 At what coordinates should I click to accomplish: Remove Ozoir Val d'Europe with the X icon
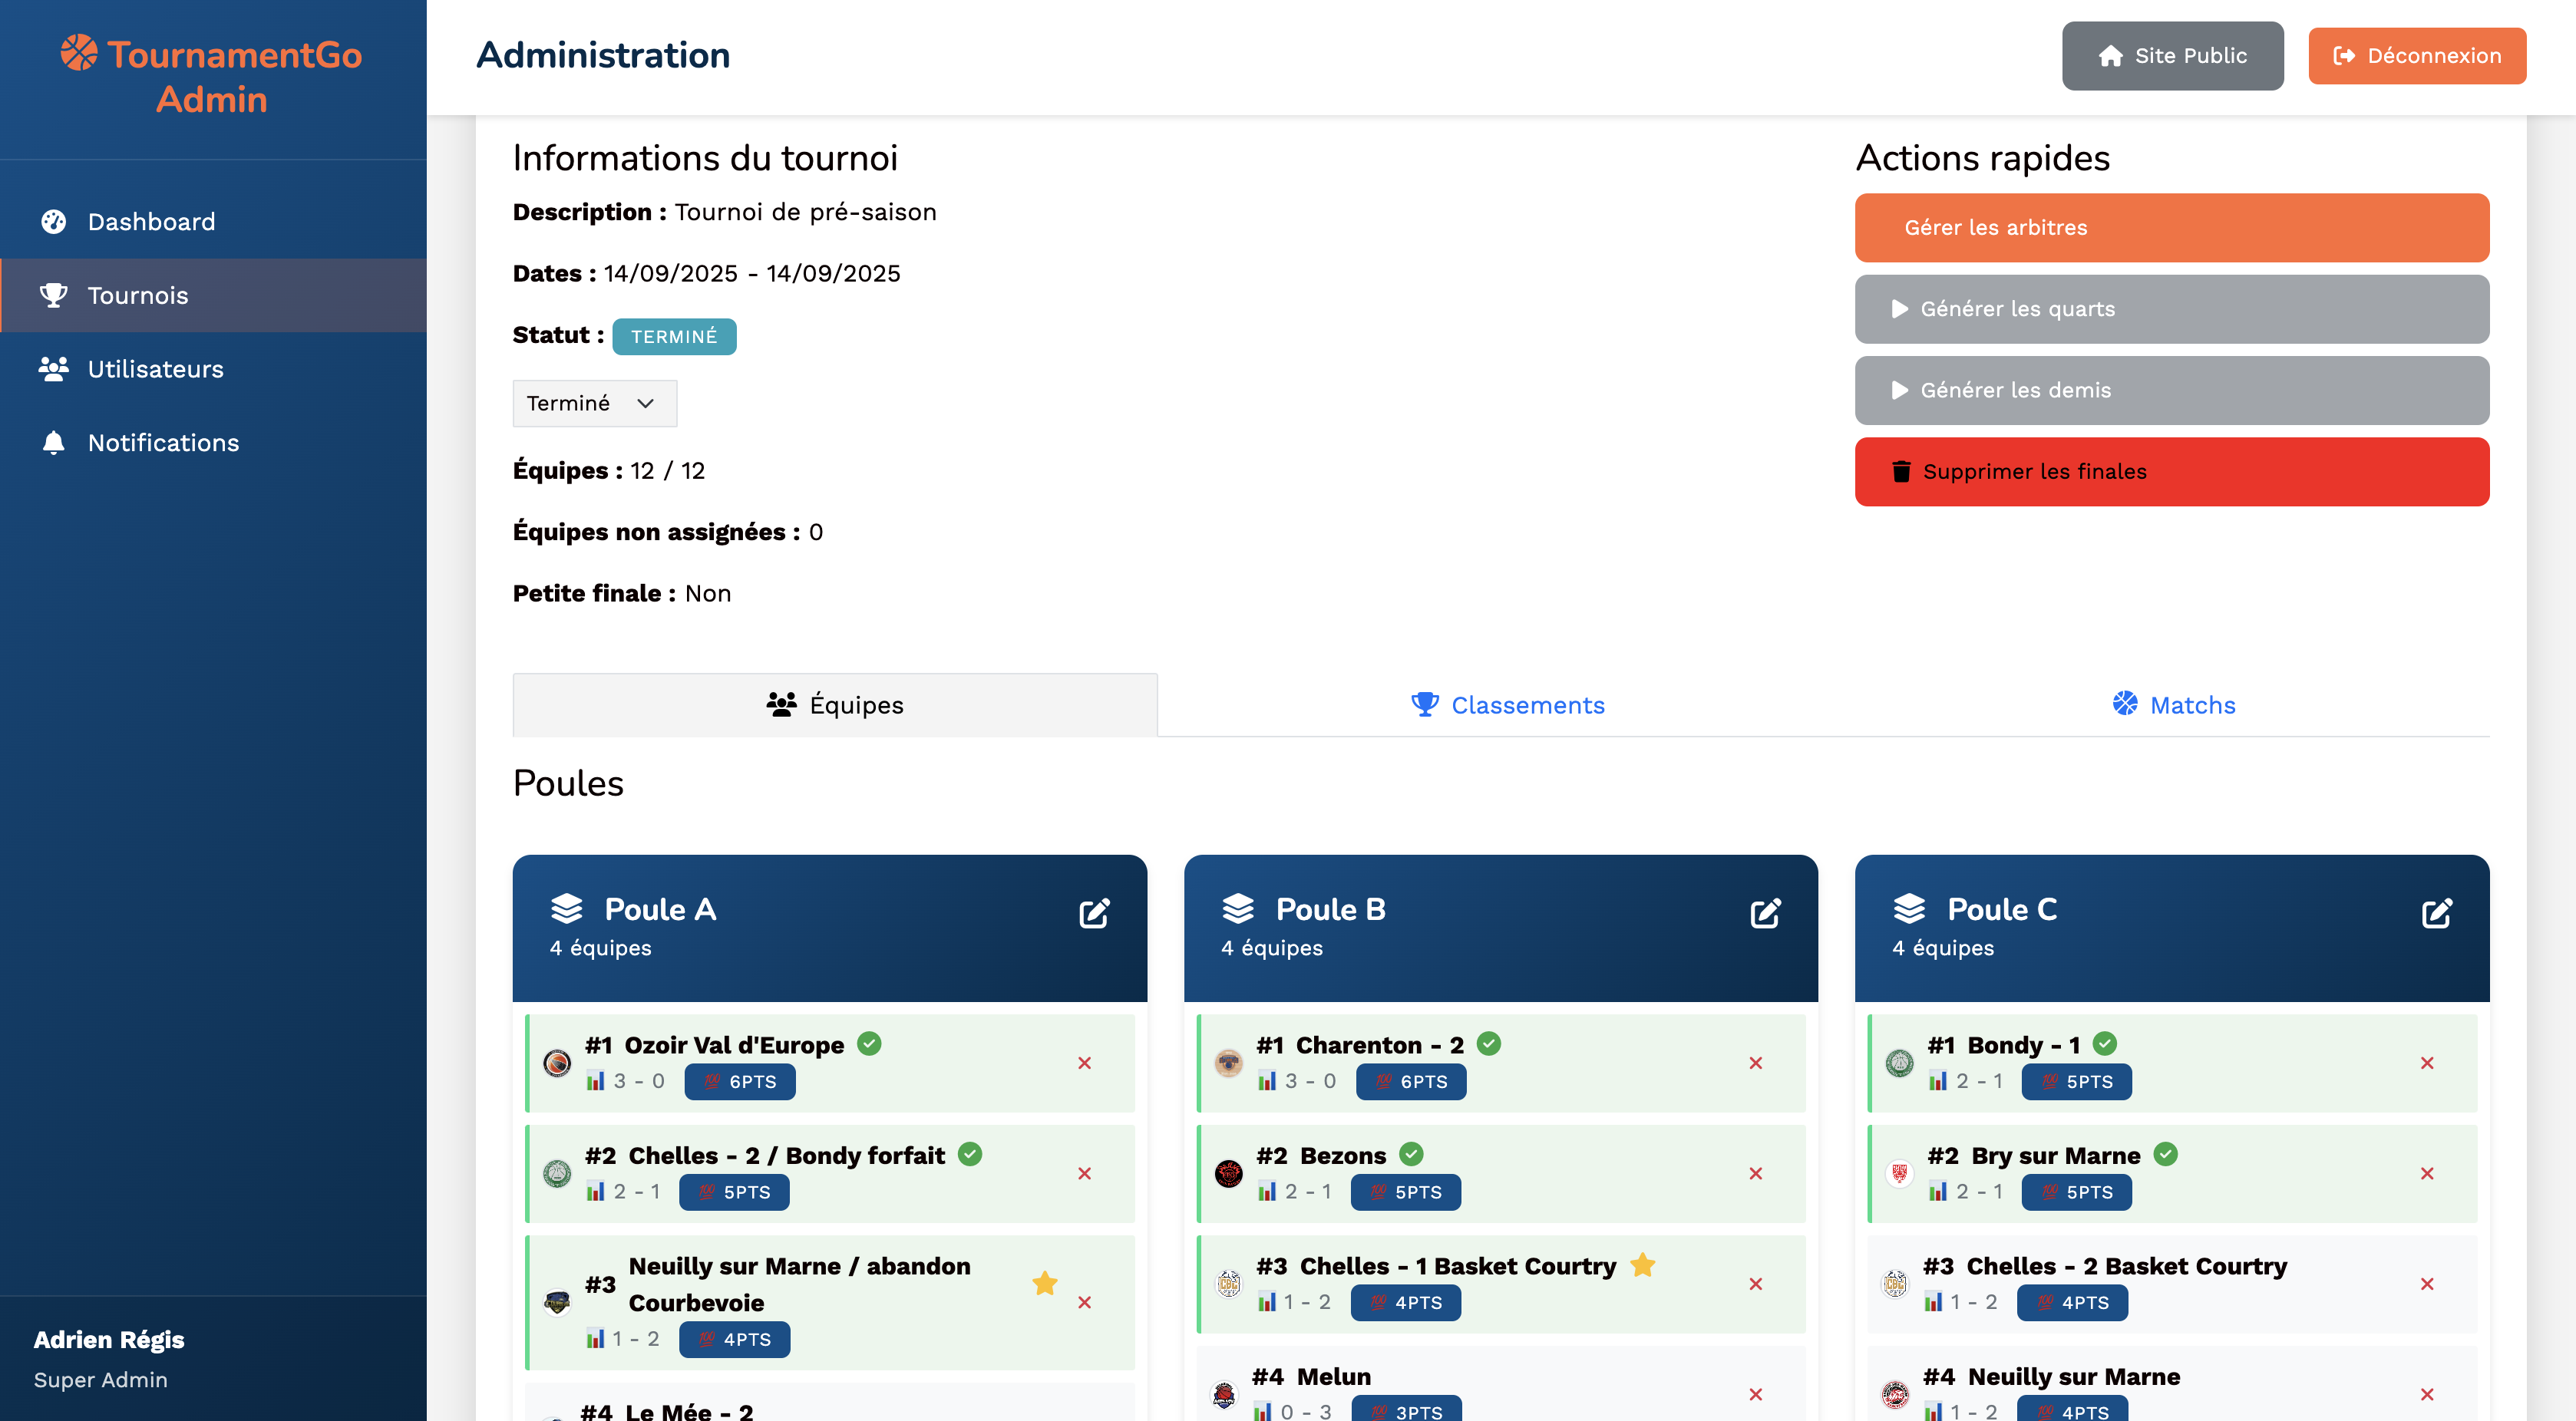1084,1062
